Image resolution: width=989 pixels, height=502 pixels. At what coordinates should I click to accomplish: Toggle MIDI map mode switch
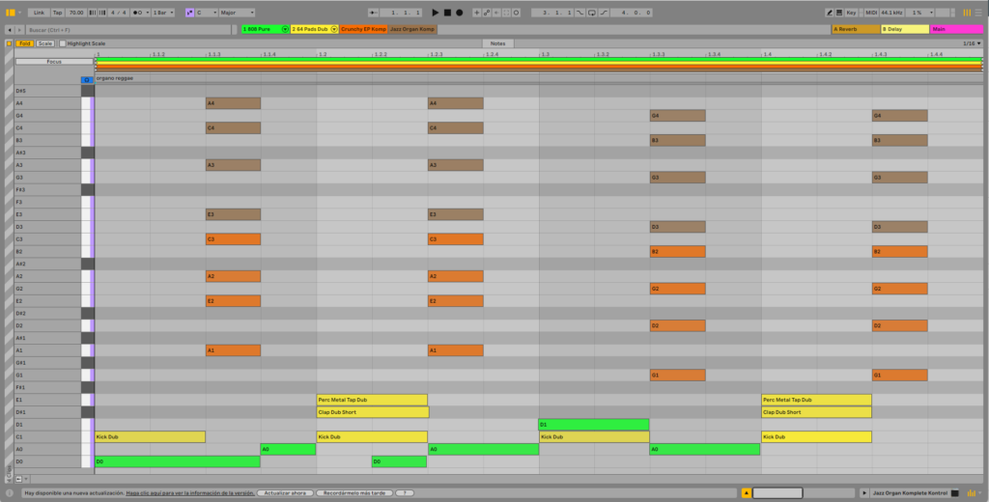871,13
